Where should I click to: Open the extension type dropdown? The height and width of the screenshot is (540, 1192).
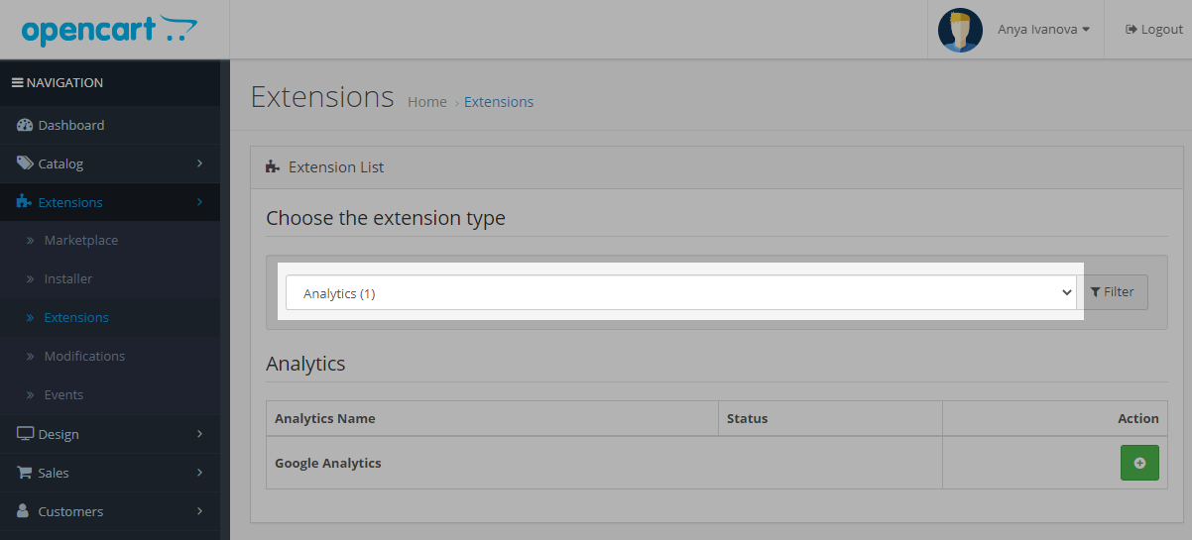pos(680,293)
